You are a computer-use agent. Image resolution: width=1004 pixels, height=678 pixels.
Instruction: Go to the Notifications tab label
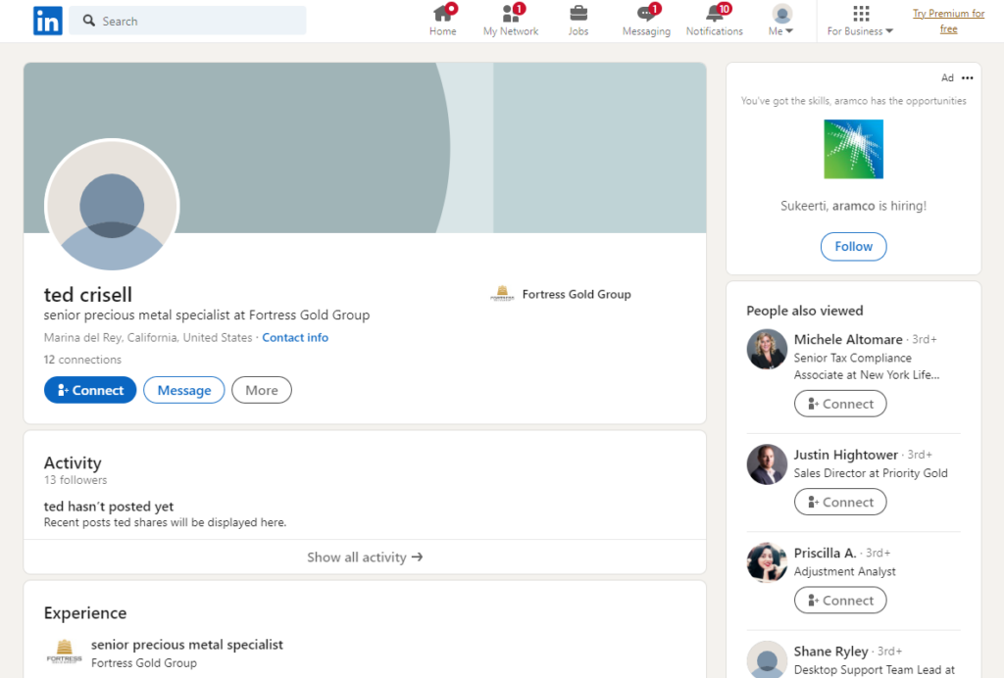(715, 31)
